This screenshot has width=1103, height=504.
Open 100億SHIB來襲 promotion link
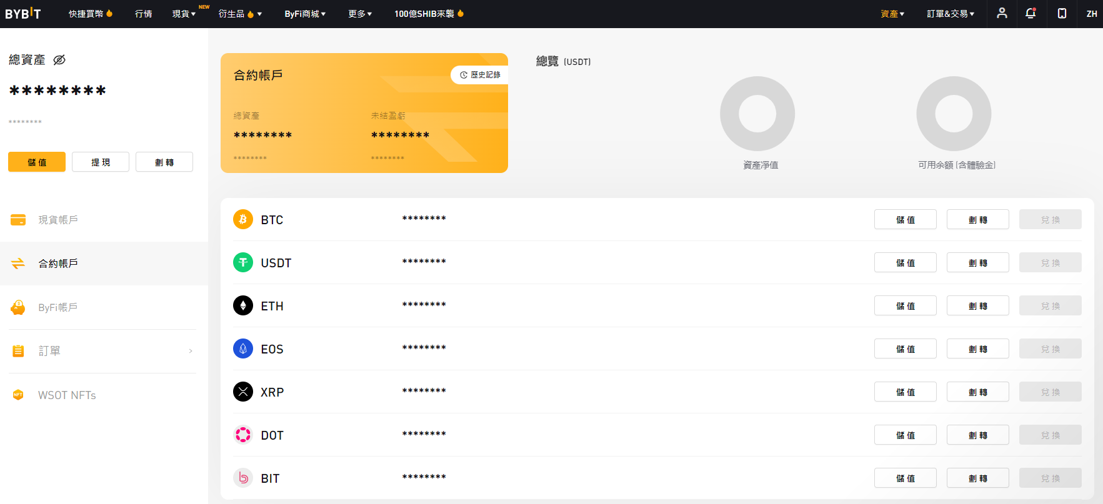(x=424, y=14)
